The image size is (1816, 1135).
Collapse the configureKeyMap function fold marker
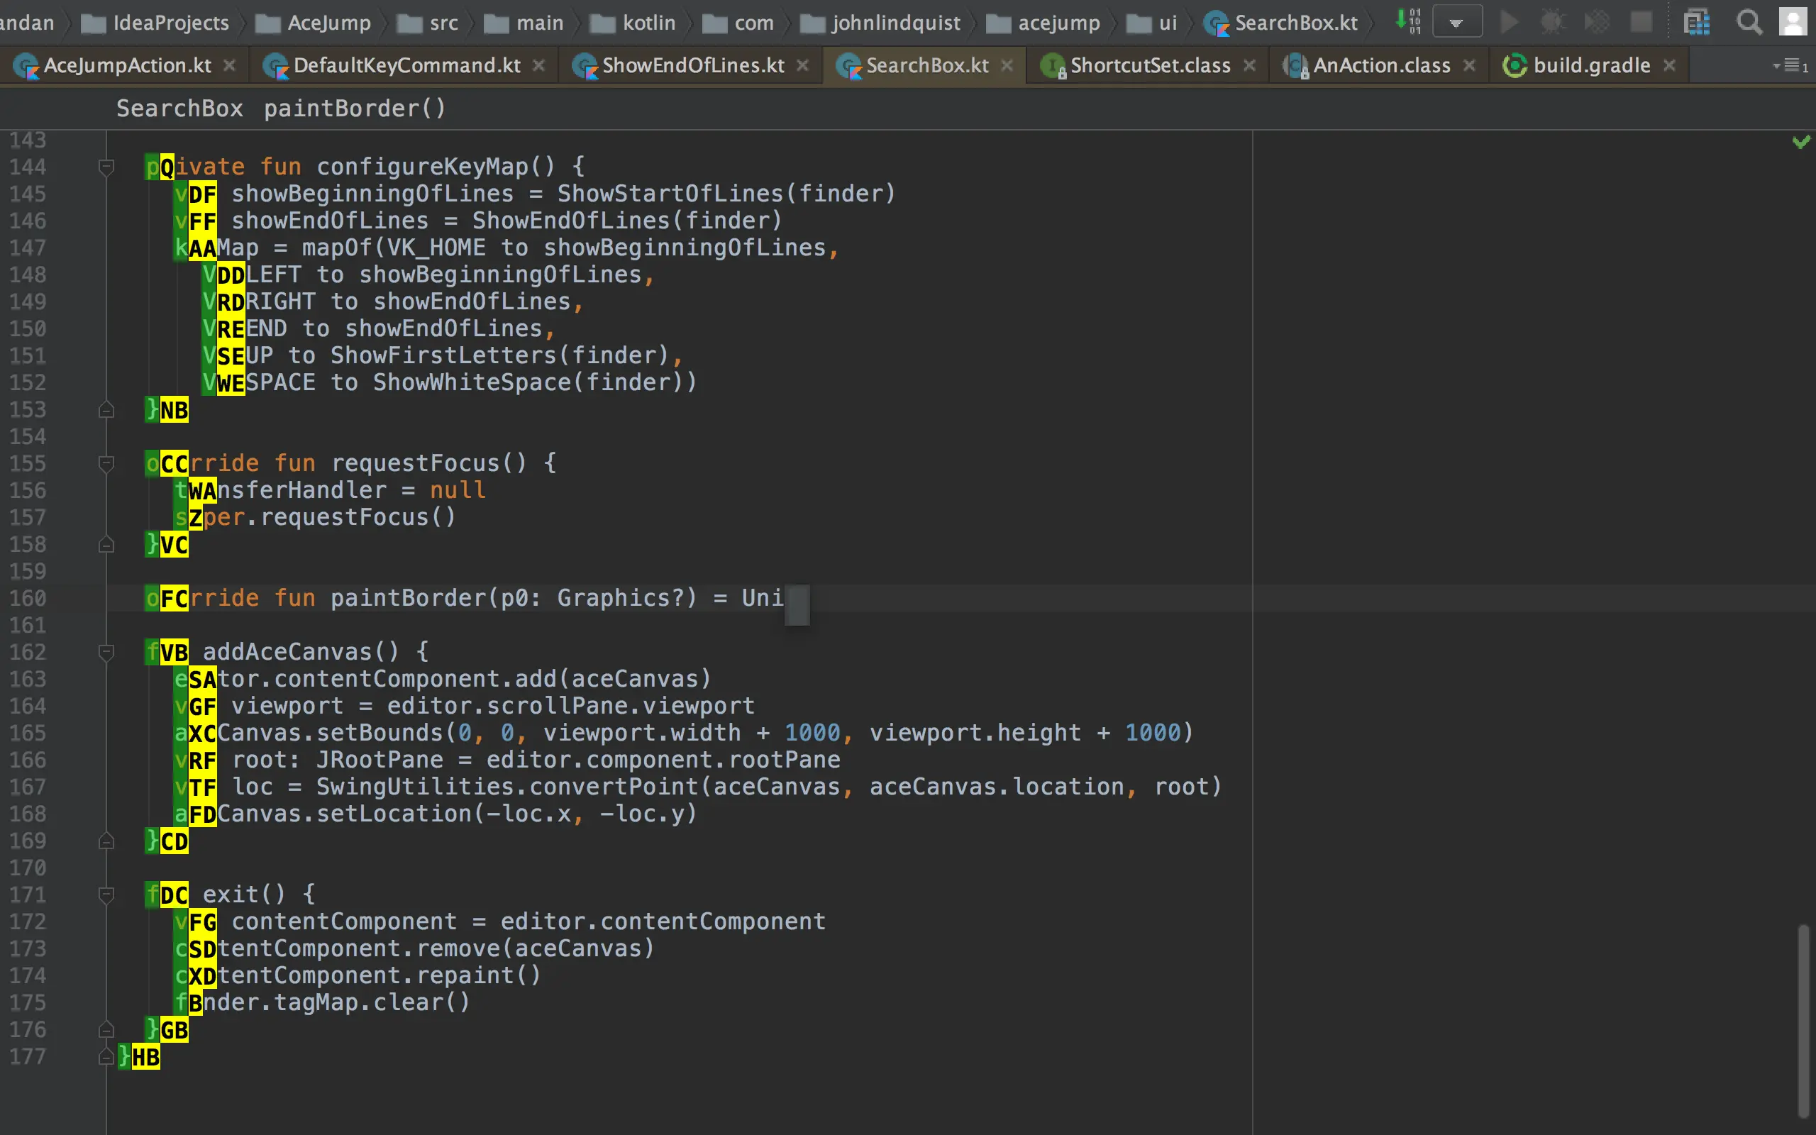pos(106,167)
